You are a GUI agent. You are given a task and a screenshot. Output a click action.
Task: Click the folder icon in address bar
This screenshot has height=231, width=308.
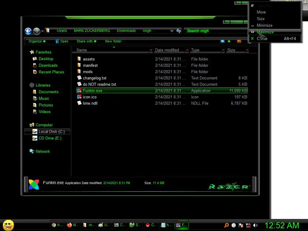48,30
